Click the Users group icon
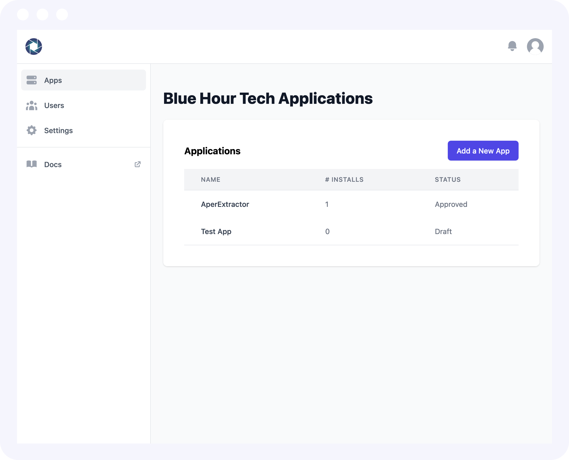Screen dimensions: 569x460 [x=32, y=105]
